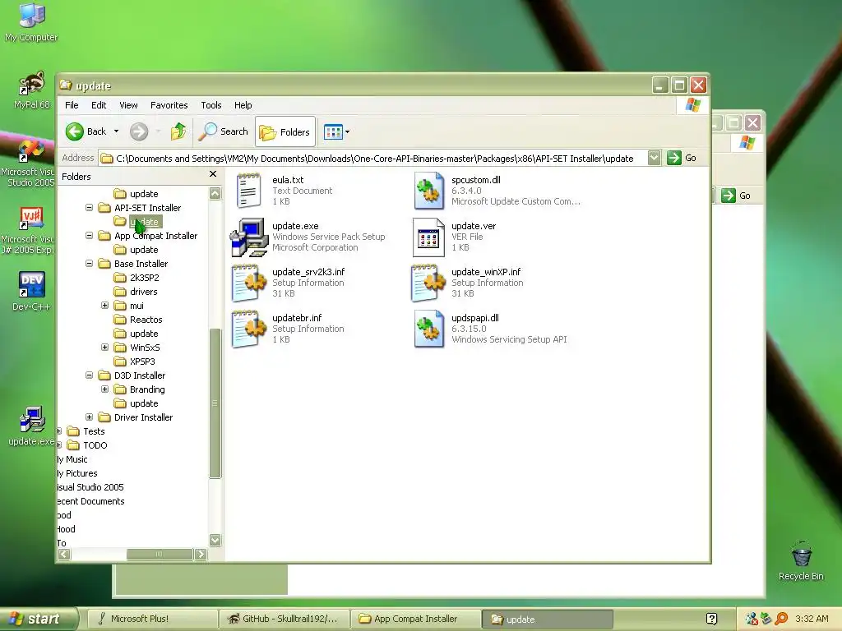
Task: Click the folder tree scroll-down arrow
Action: (x=215, y=540)
